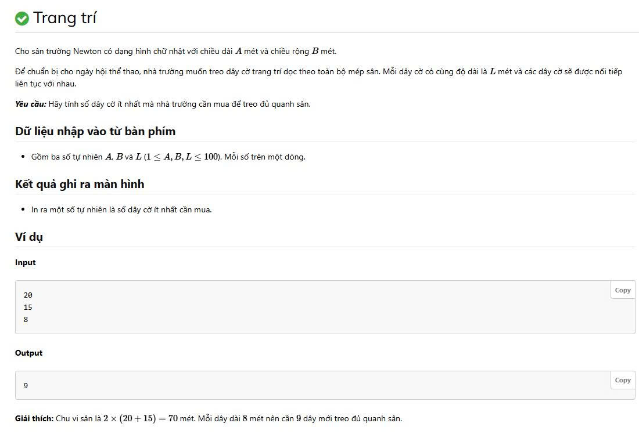Viewport: 639px width, 434px height.
Task: Click the perimeter formula equal to 70
Action: [141, 418]
